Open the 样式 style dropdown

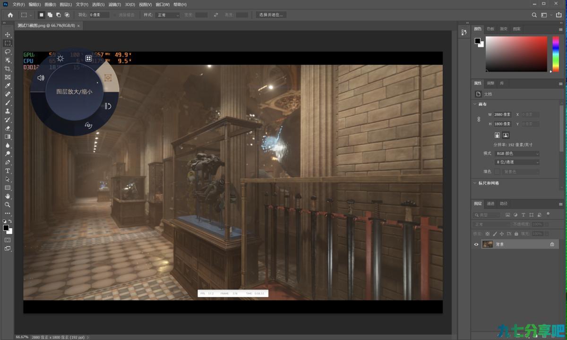pyautogui.click(x=168, y=15)
